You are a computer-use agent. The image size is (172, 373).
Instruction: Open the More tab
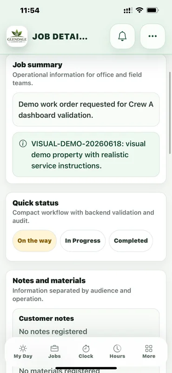click(x=149, y=352)
